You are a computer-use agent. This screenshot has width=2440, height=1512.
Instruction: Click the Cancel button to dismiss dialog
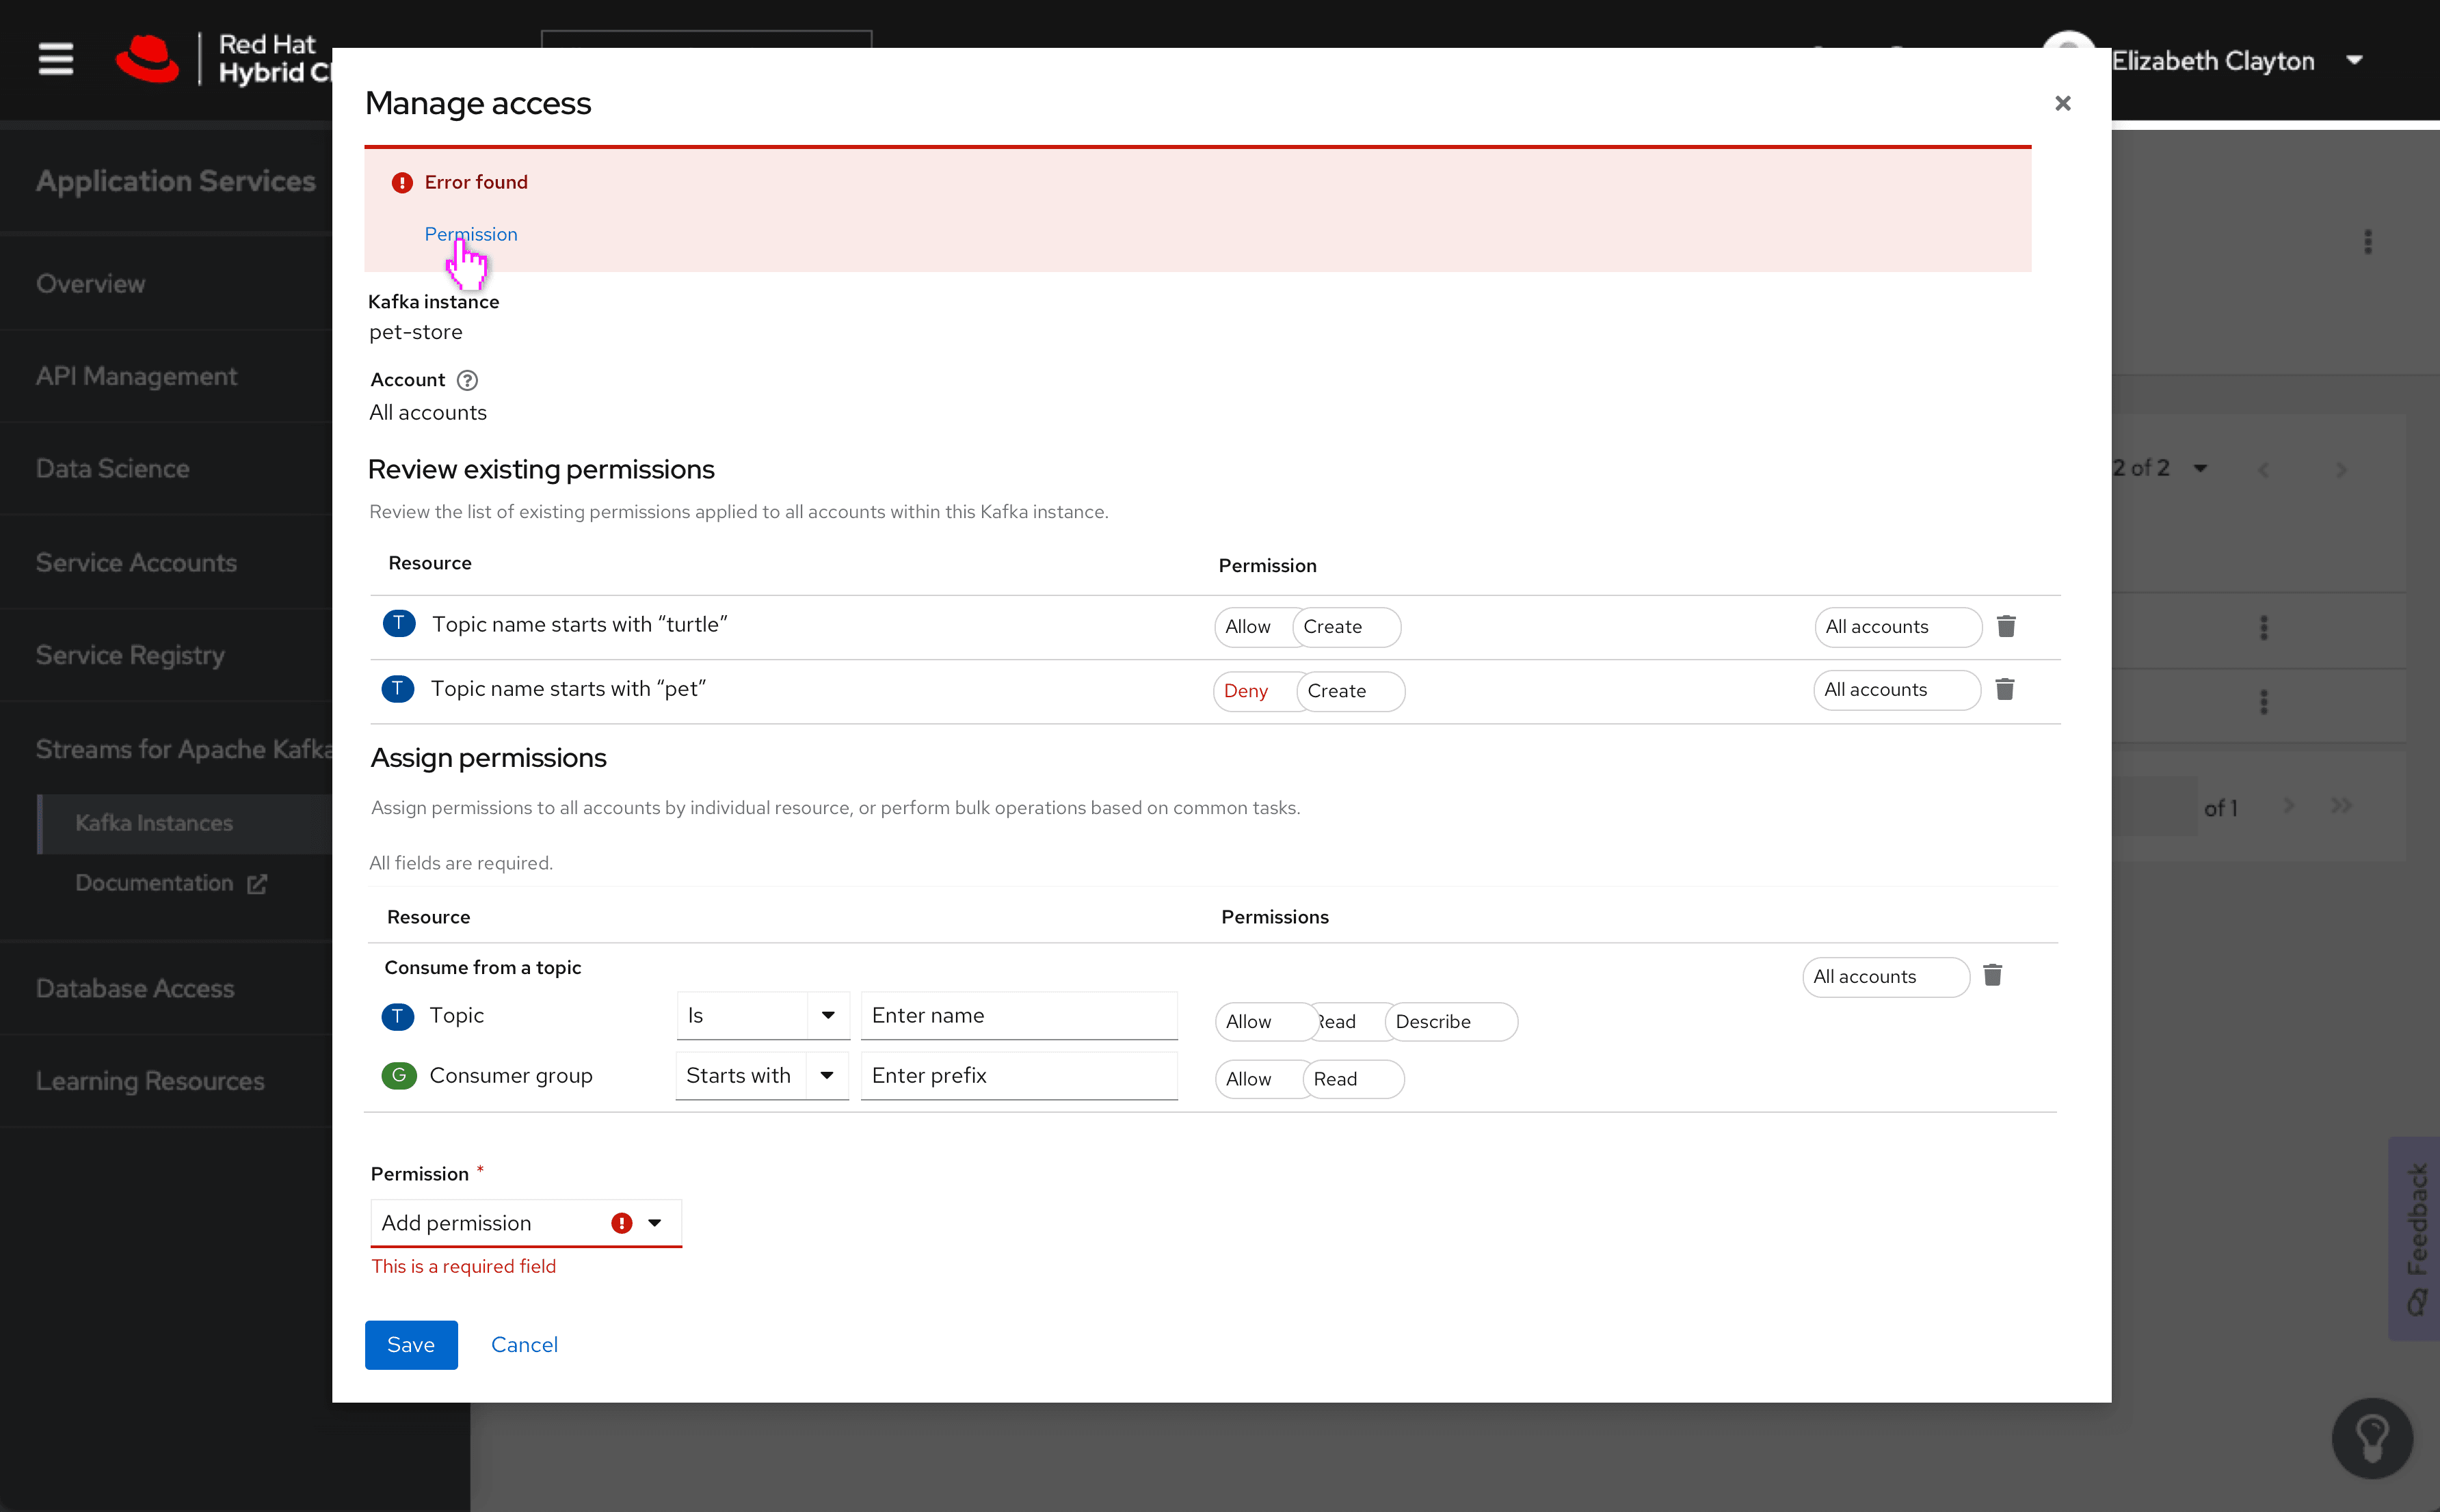[523, 1343]
